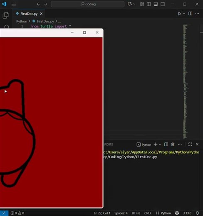
Task: Expand the new terminal launch profile dropdown
Action: click(x=160, y=145)
